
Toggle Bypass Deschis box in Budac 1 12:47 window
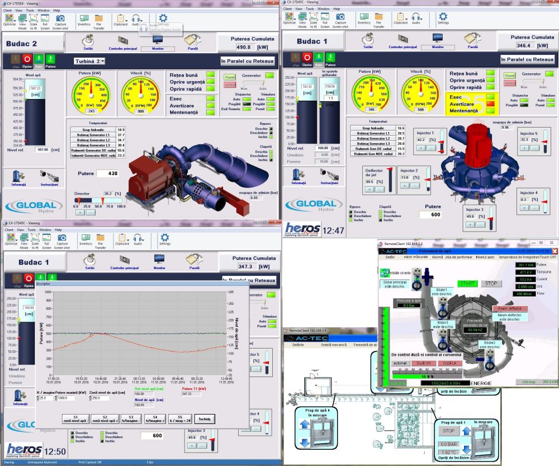[351, 212]
